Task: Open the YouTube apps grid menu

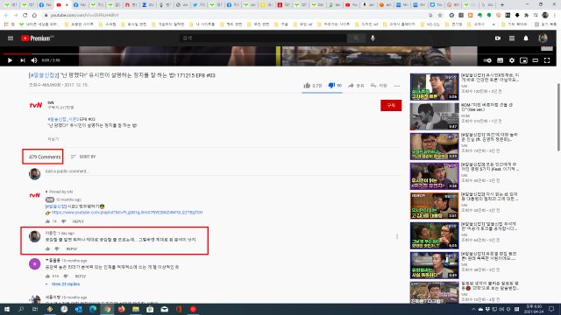Action: [512, 38]
